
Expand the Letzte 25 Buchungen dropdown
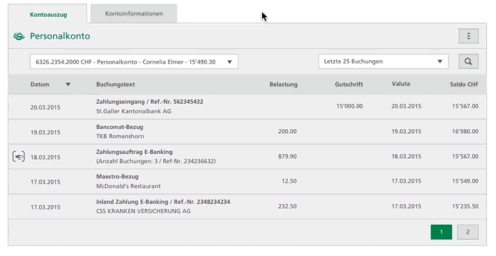pyautogui.click(x=384, y=61)
